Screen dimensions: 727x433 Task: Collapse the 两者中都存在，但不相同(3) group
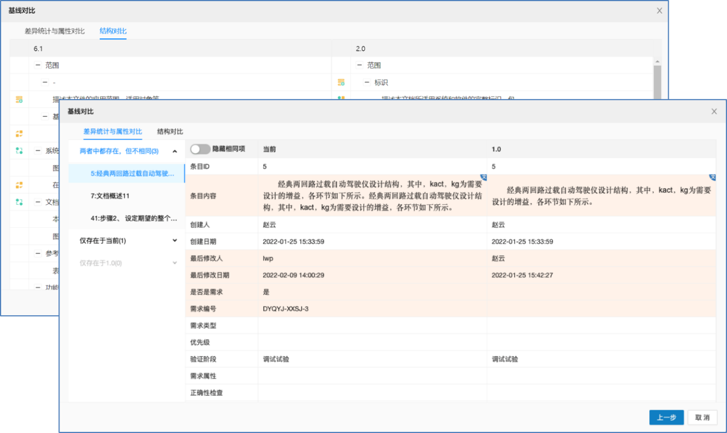(175, 152)
